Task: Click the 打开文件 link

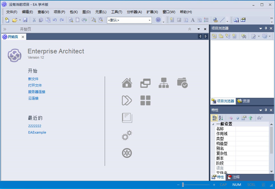Action: pos(35,85)
